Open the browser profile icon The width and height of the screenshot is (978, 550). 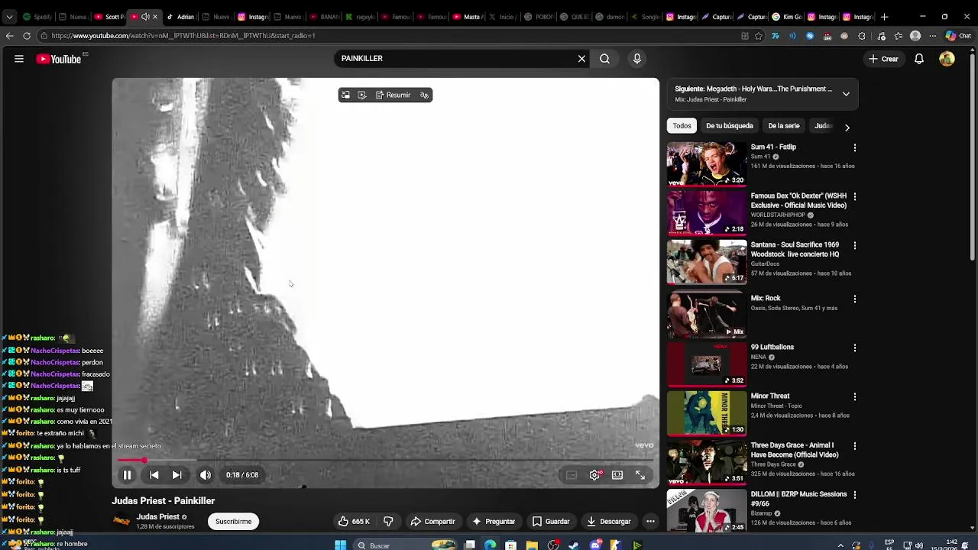[x=915, y=36]
